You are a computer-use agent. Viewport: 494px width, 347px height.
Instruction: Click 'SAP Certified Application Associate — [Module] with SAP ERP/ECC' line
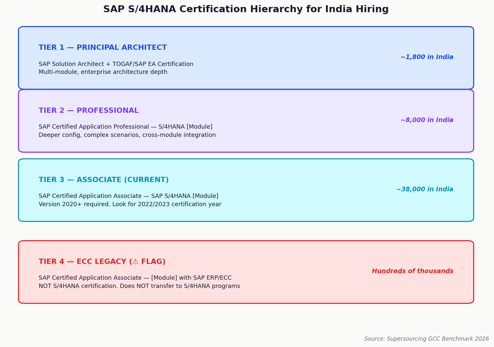coord(135,278)
